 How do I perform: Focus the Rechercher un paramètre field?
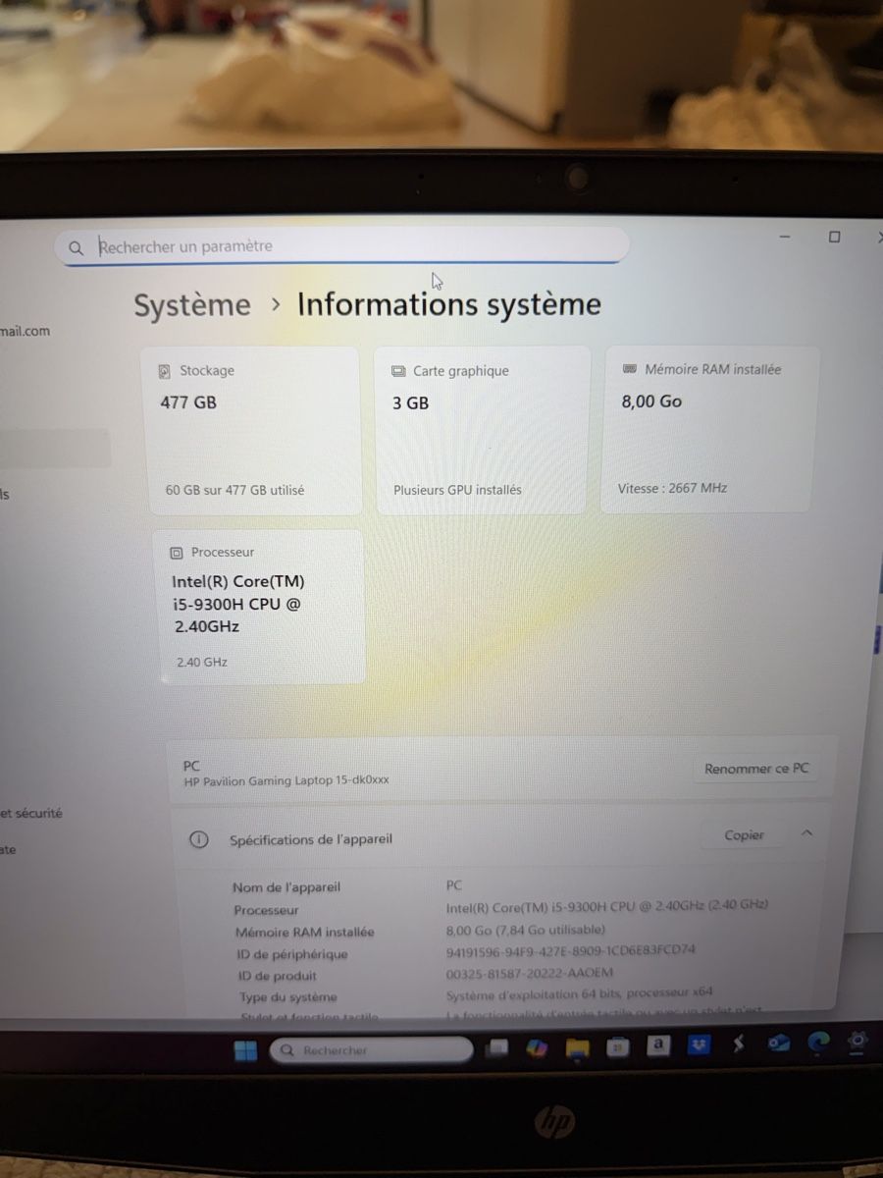point(341,246)
